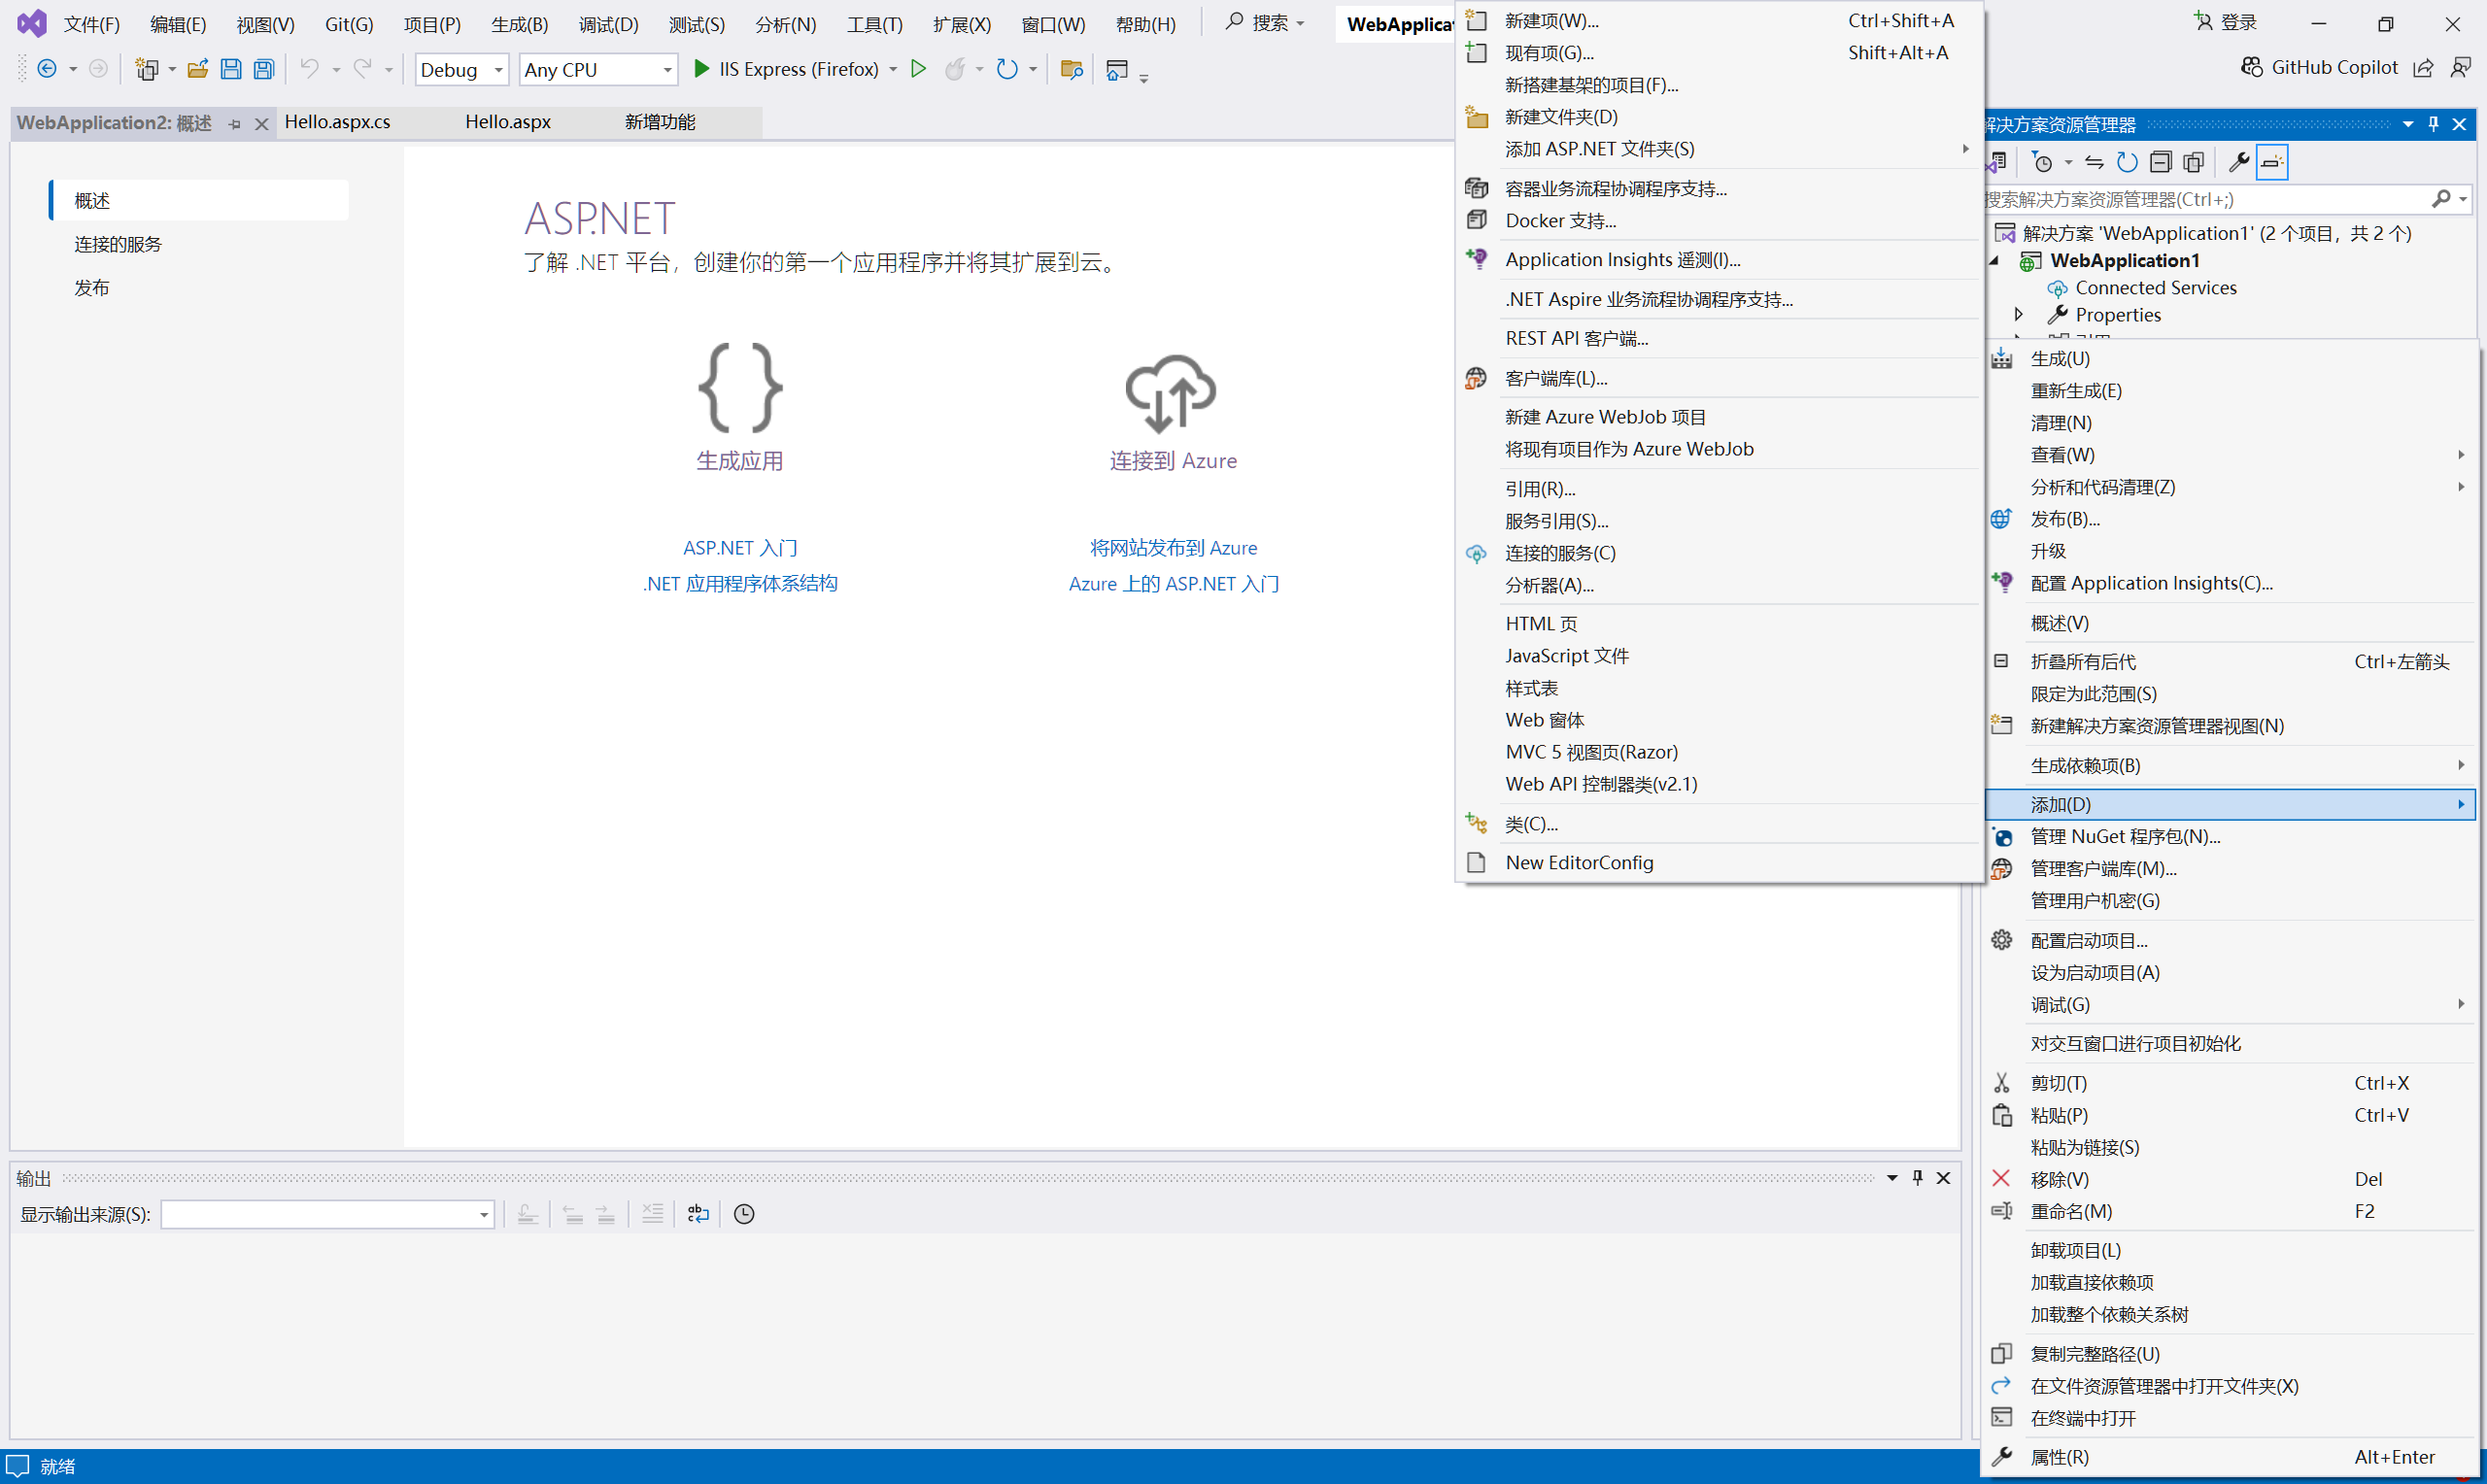This screenshot has height=1484, width=2487.
Task: Open the 'ASP.NET 入门' link
Action: tap(740, 548)
